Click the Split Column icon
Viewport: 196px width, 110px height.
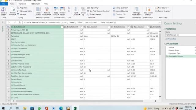point(76,9)
